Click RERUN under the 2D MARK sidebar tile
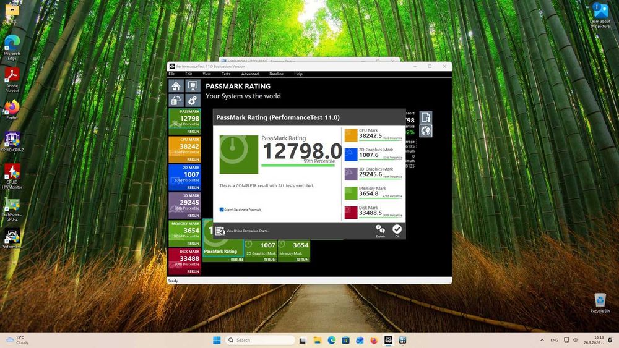619x348 pixels. [193, 187]
